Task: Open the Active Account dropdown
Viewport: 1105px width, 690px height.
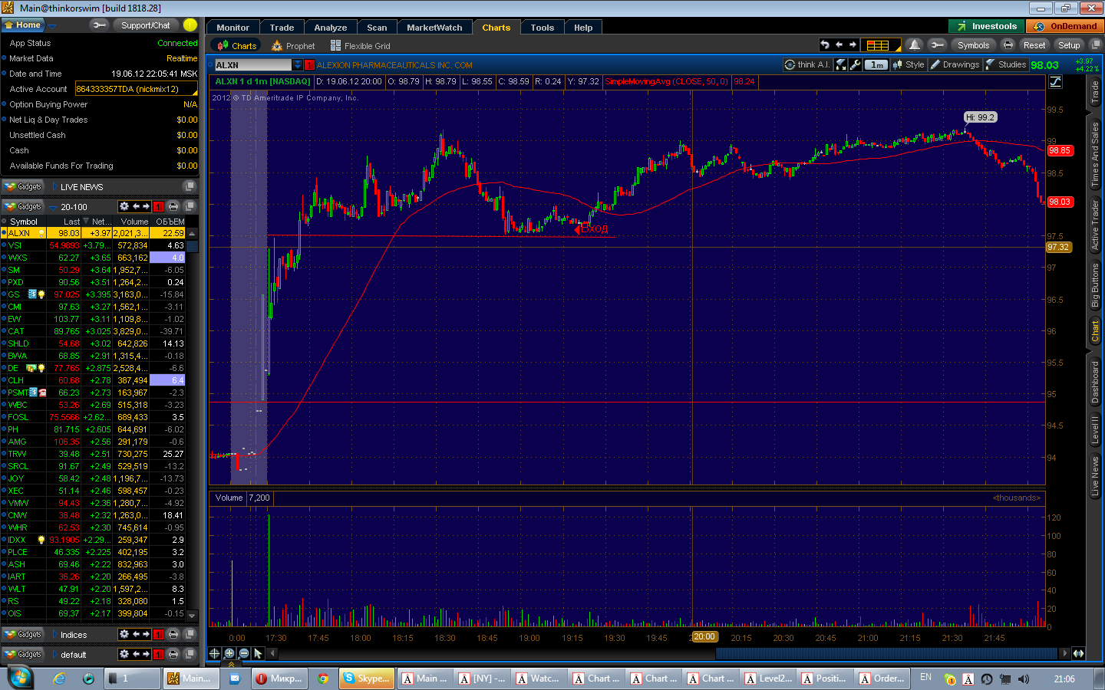Action: point(136,89)
